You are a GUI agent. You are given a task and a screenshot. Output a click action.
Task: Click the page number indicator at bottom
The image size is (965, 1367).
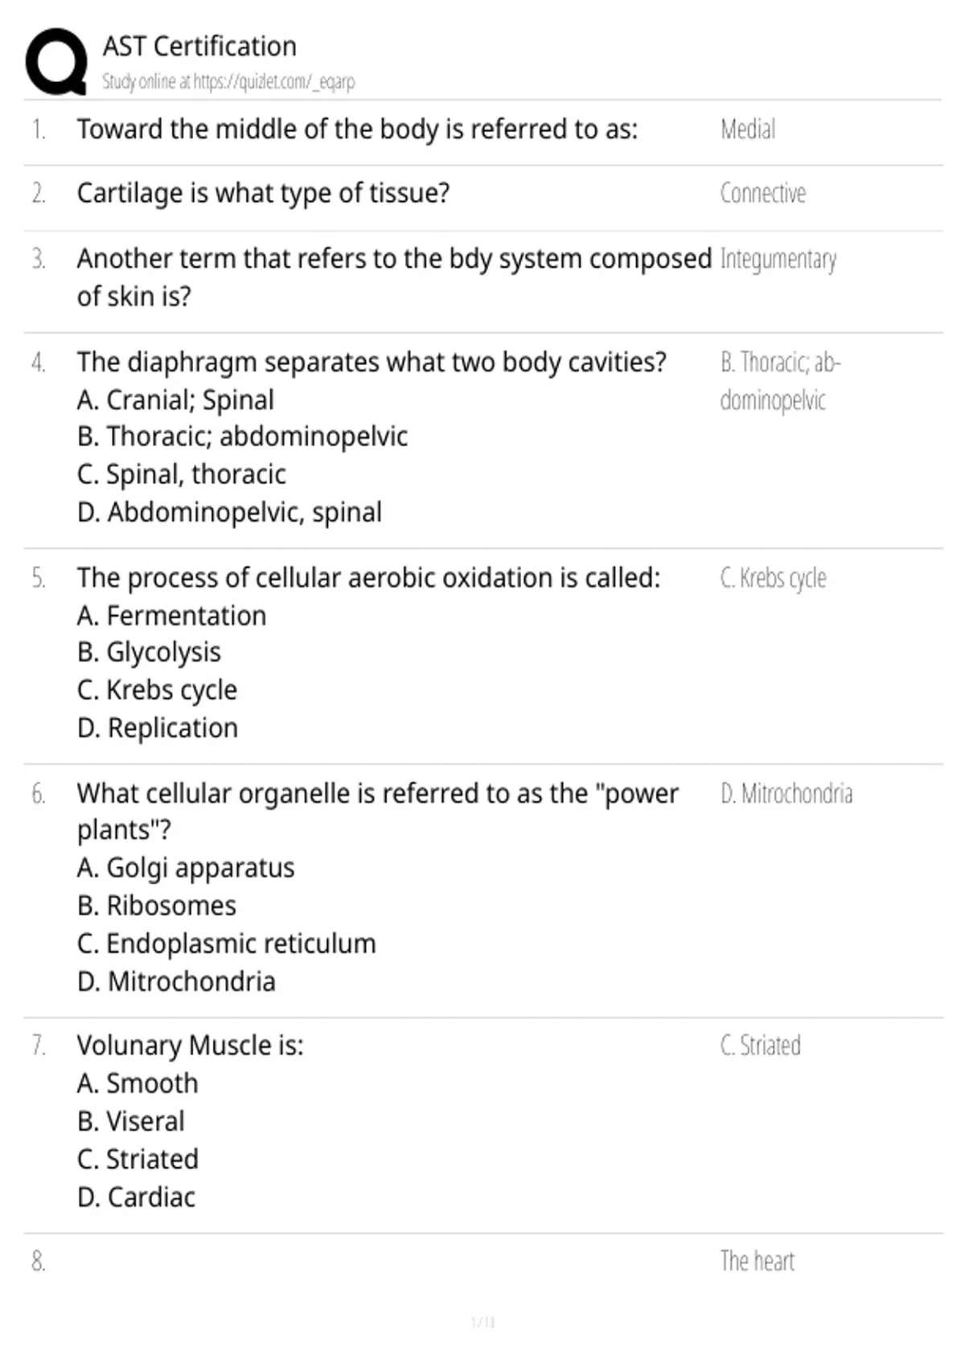(482, 1322)
